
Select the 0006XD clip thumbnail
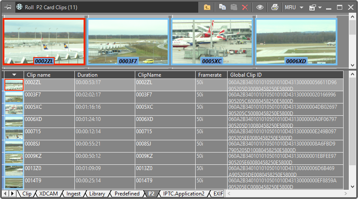click(296, 41)
